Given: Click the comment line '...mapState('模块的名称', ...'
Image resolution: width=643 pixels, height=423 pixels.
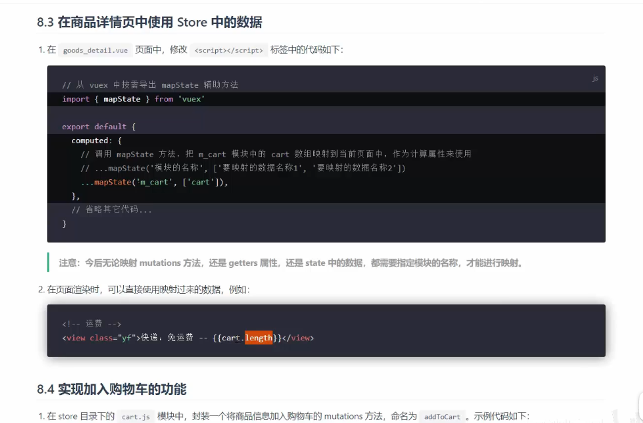Looking at the screenshot, I should coord(243,168).
